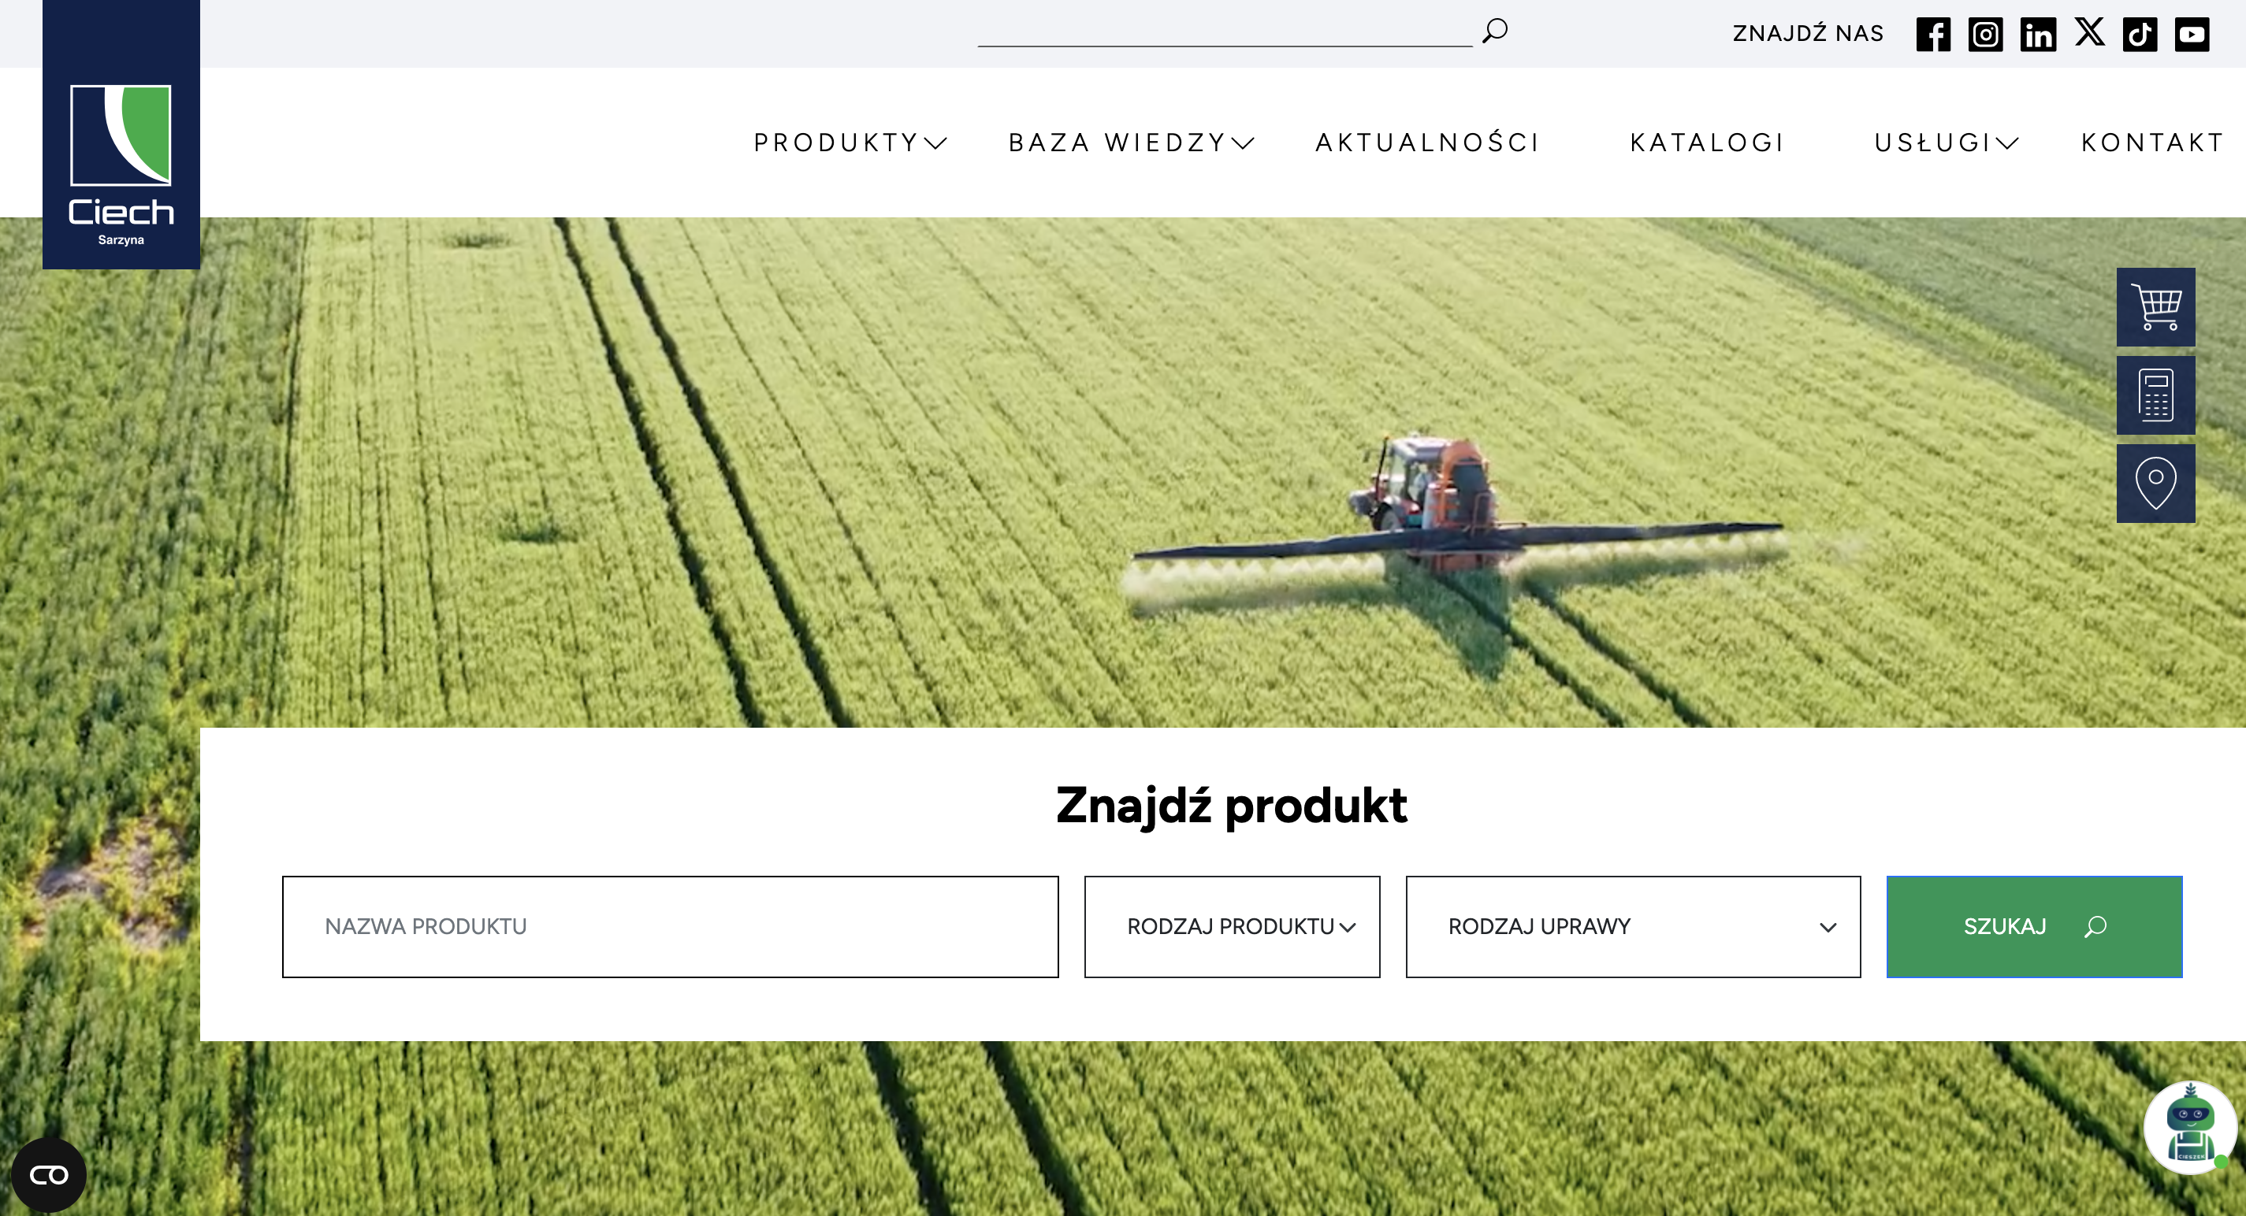Screen dimensions: 2246x1216
Task: Open the calculator side icon
Action: point(2155,395)
